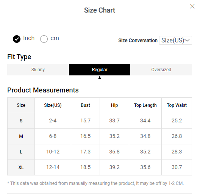The width and height of the screenshot is (200, 194).
Task: Select the Inch unit radio button
Action: pyautogui.click(x=17, y=39)
